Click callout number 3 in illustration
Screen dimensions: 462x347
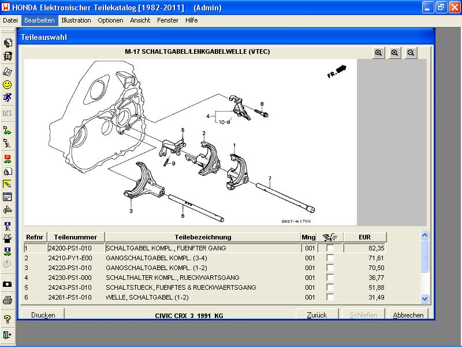click(x=131, y=211)
